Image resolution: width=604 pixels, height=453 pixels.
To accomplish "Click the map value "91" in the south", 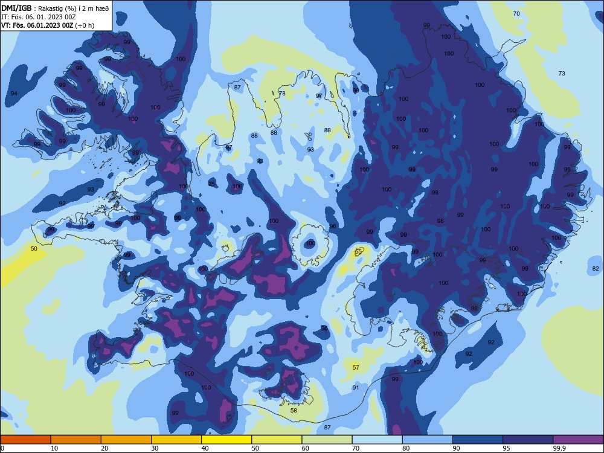I will coord(356,388).
